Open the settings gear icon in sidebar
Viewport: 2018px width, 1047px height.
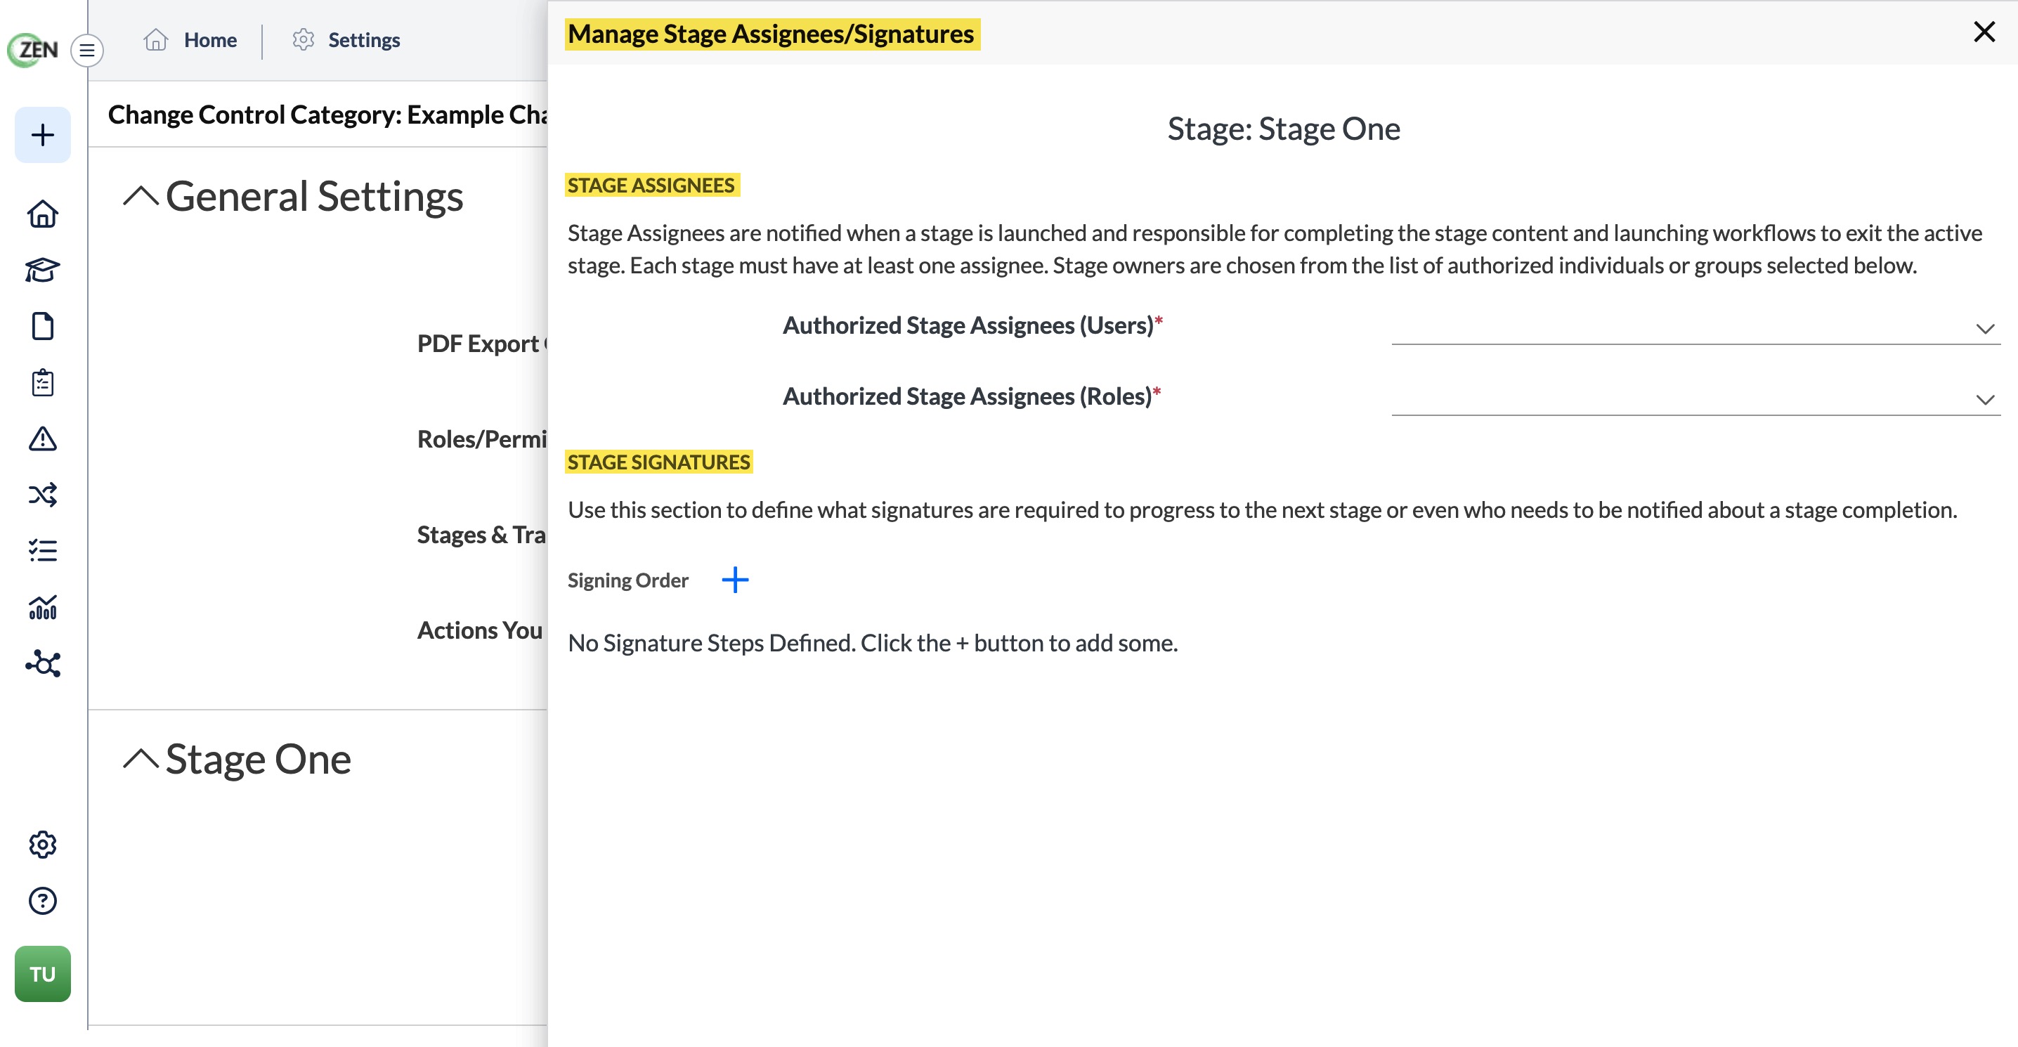(x=42, y=845)
